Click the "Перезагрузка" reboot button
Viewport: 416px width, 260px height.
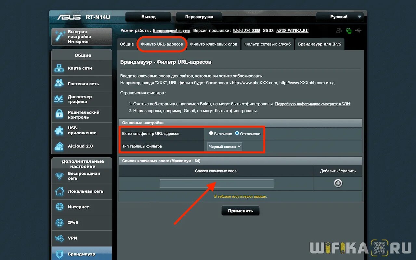[199, 17]
